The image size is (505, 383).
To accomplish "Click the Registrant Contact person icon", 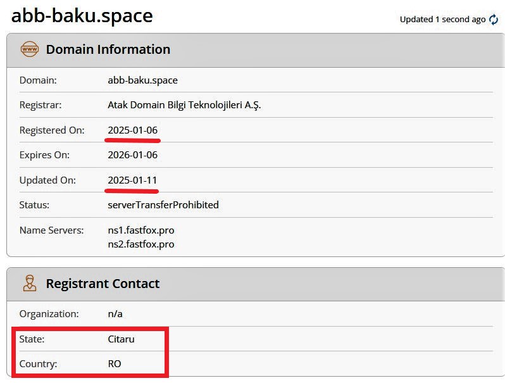I will point(30,284).
